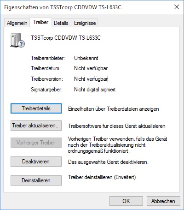Click the Treiberversion value Nicht verfügbar

(x=91, y=79)
